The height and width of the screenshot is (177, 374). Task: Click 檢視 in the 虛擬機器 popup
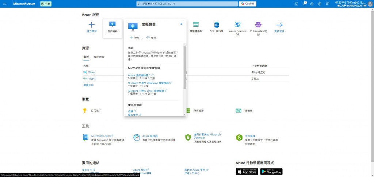151,38
